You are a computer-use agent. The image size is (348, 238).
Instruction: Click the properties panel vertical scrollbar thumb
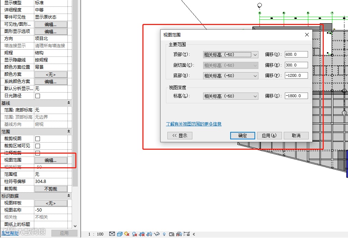click(75, 93)
